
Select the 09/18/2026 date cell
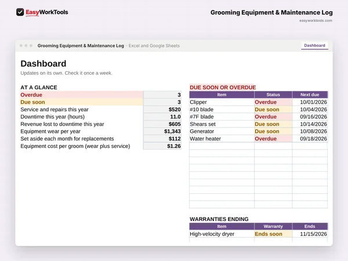click(310, 139)
